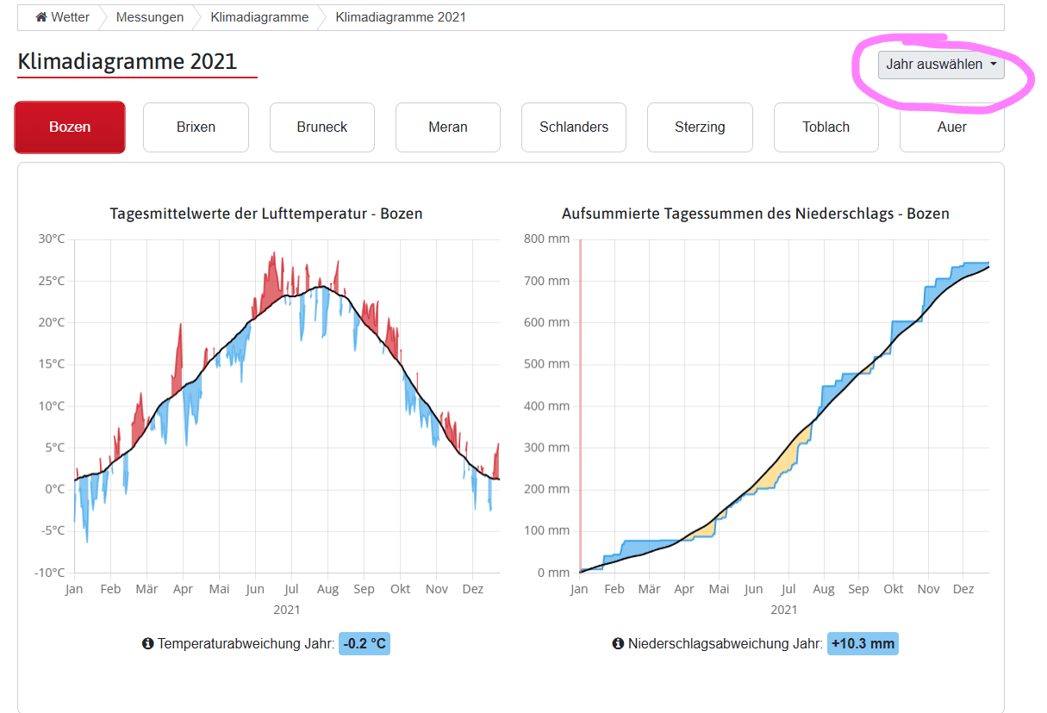Click the Klimadiagramme 2021 page heading

tap(127, 61)
